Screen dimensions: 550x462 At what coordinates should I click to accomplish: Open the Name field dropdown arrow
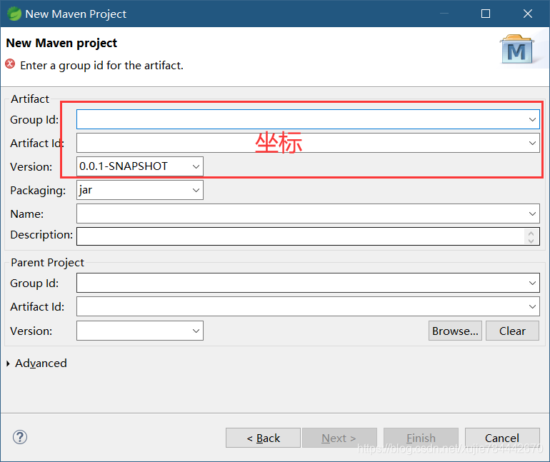[x=532, y=214]
